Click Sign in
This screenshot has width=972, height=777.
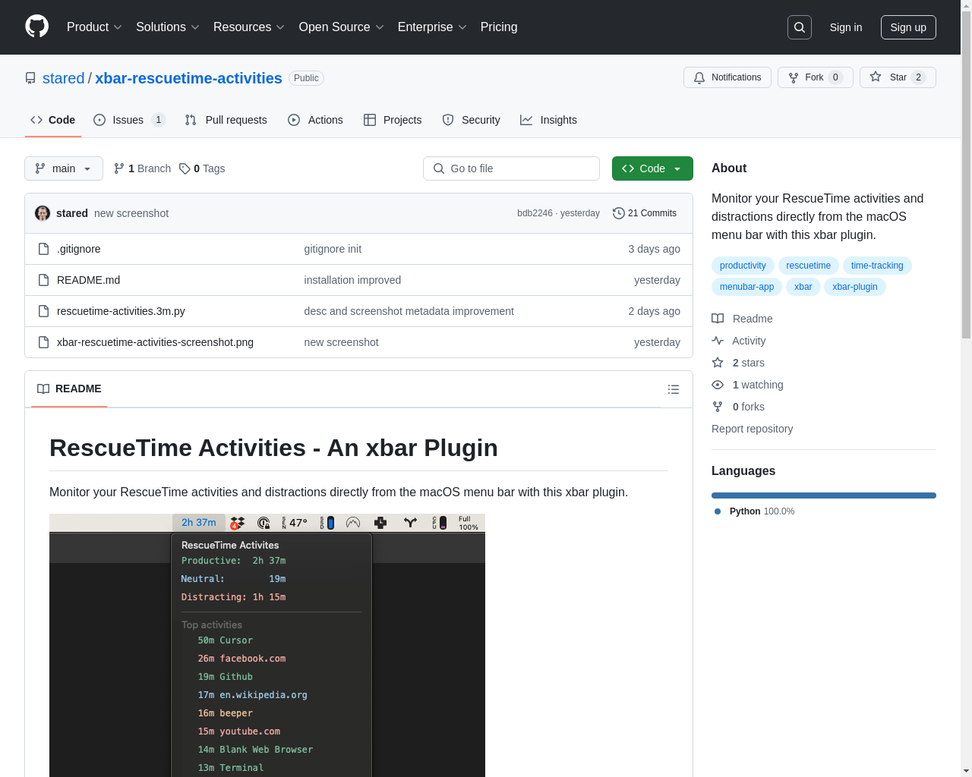point(846,27)
